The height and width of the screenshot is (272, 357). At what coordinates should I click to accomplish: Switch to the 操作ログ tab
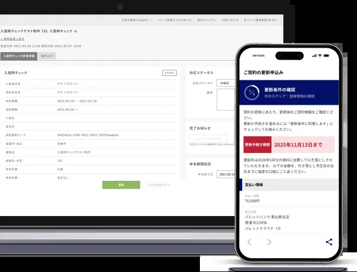point(47,56)
